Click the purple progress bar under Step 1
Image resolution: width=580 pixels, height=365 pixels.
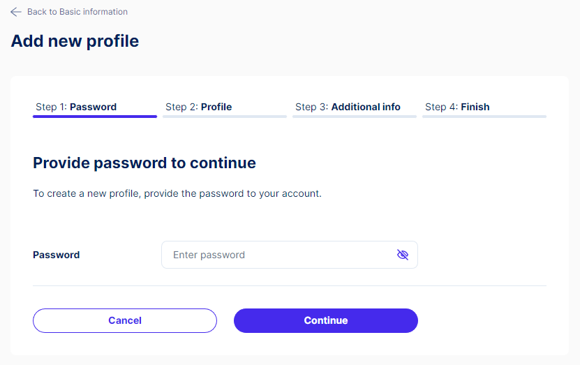(x=95, y=117)
